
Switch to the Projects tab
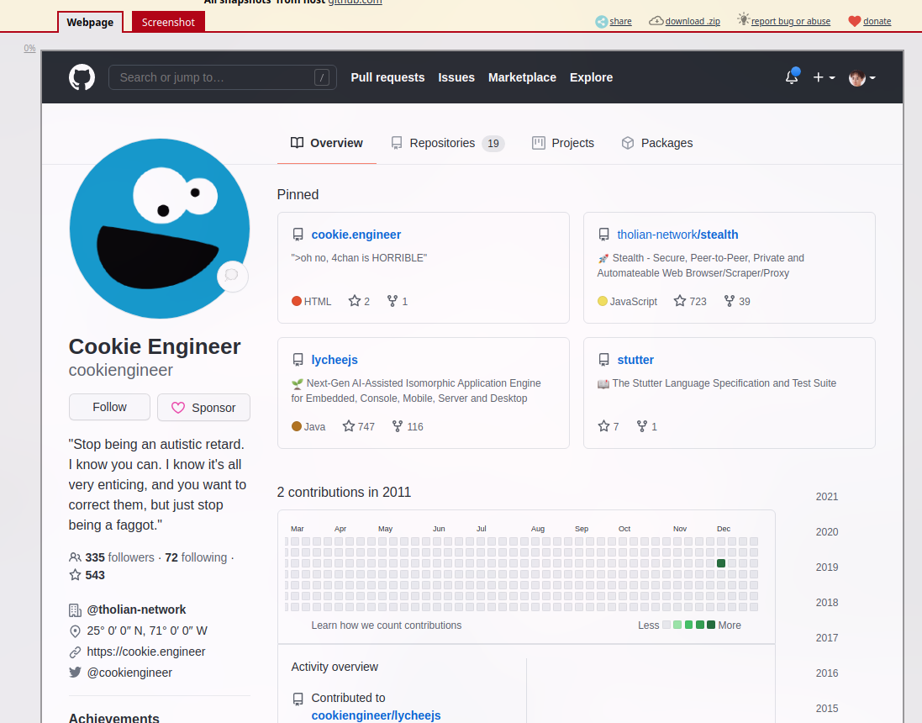click(x=563, y=143)
